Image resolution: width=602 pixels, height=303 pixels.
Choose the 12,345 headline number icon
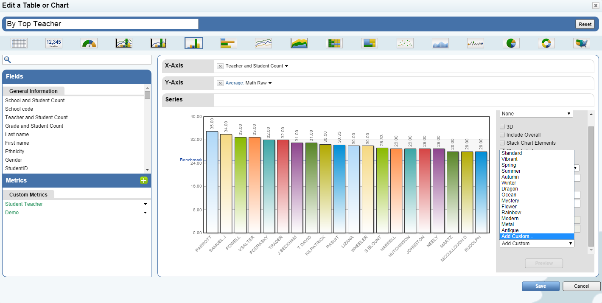[x=54, y=43]
